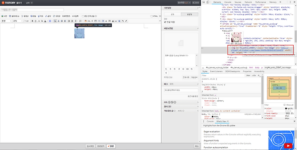Insert music with 음악 tool

48,16
